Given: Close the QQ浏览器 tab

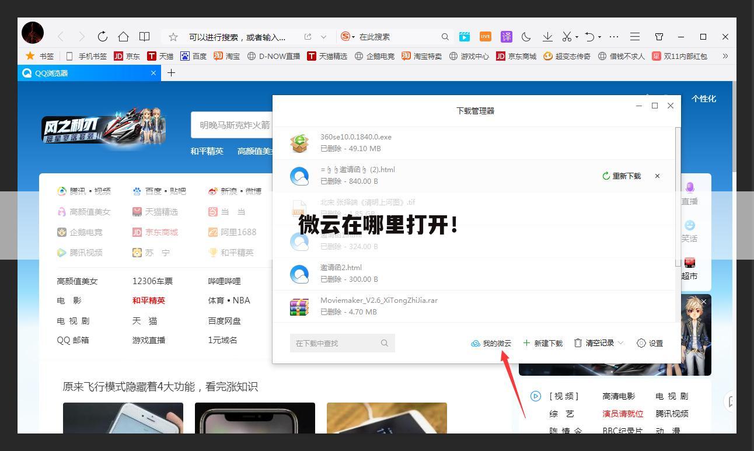Looking at the screenshot, I should [x=153, y=73].
